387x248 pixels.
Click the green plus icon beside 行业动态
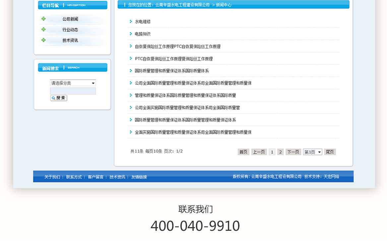click(x=43, y=29)
